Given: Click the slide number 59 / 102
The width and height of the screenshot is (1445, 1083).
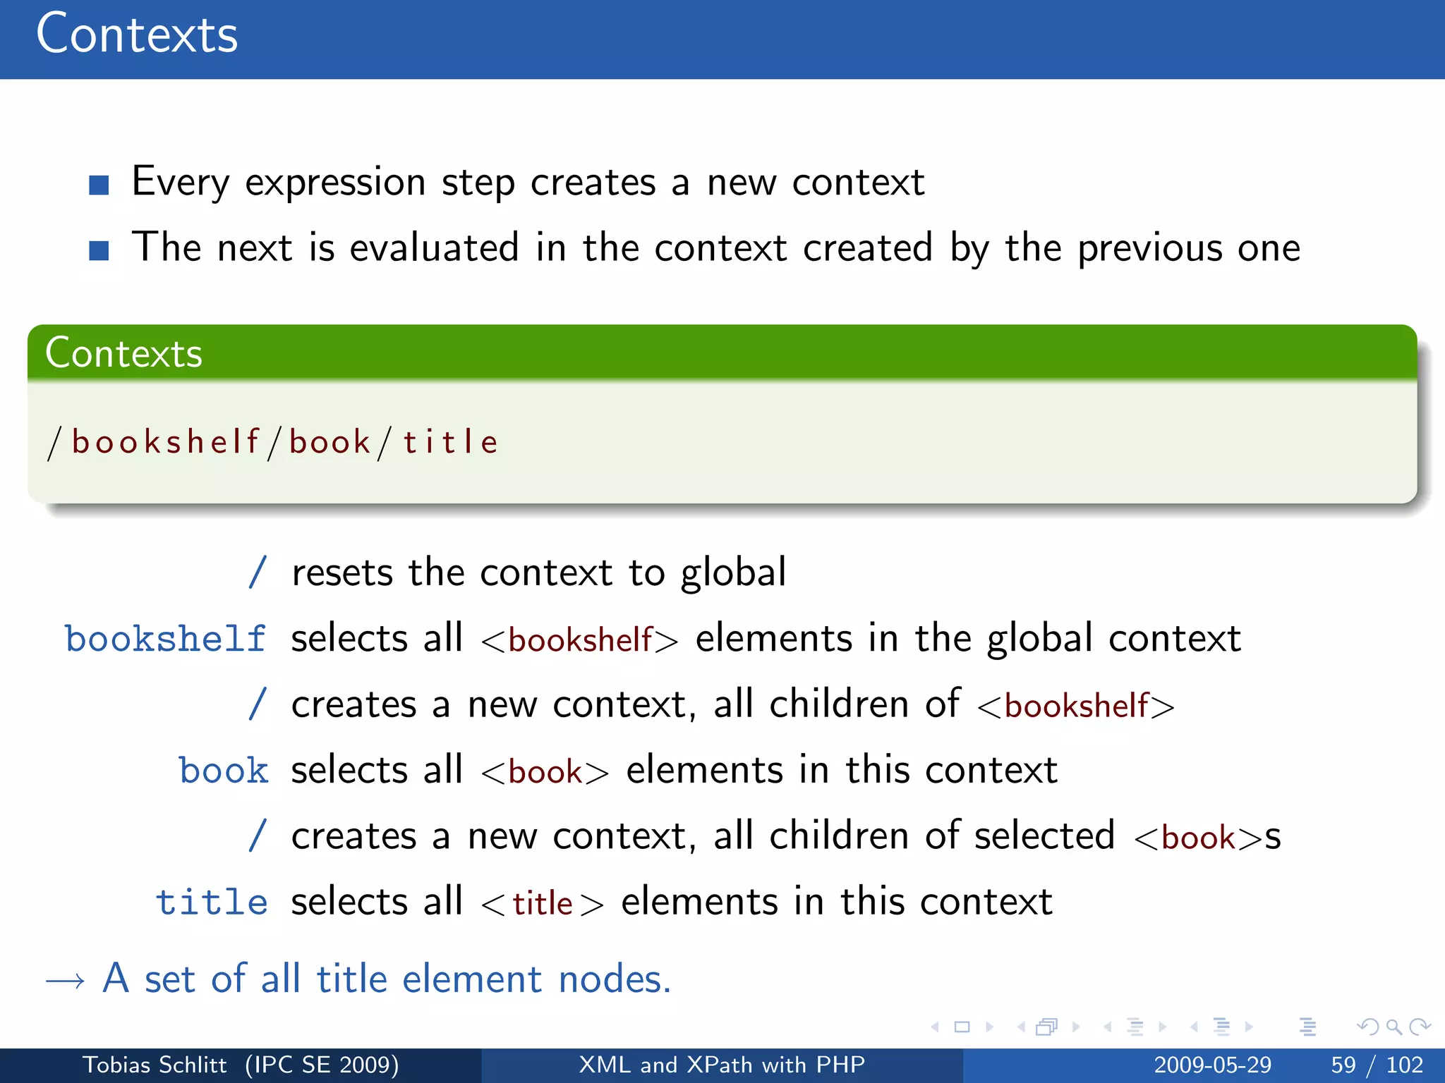Looking at the screenshot, I should pos(1377,1065).
